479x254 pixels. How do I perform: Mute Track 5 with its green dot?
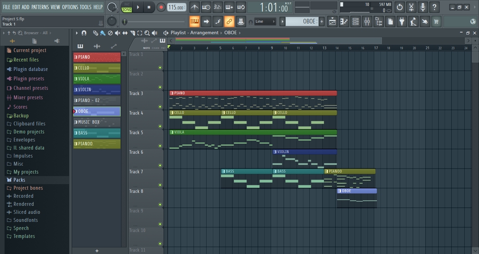(160, 146)
